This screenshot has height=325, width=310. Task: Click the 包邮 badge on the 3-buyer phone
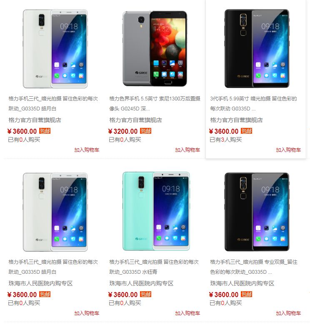tap(246, 131)
